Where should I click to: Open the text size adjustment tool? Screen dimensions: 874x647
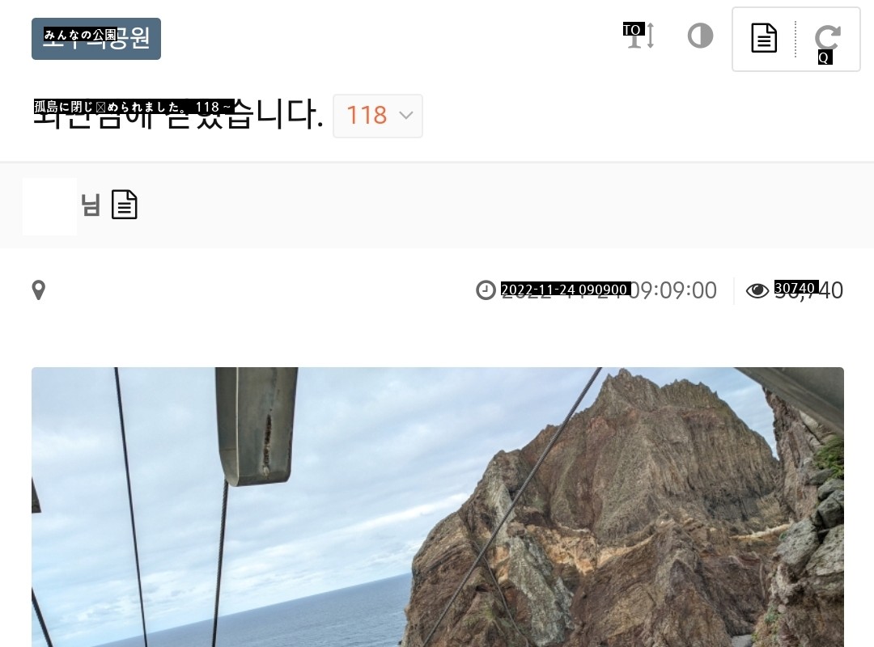639,36
